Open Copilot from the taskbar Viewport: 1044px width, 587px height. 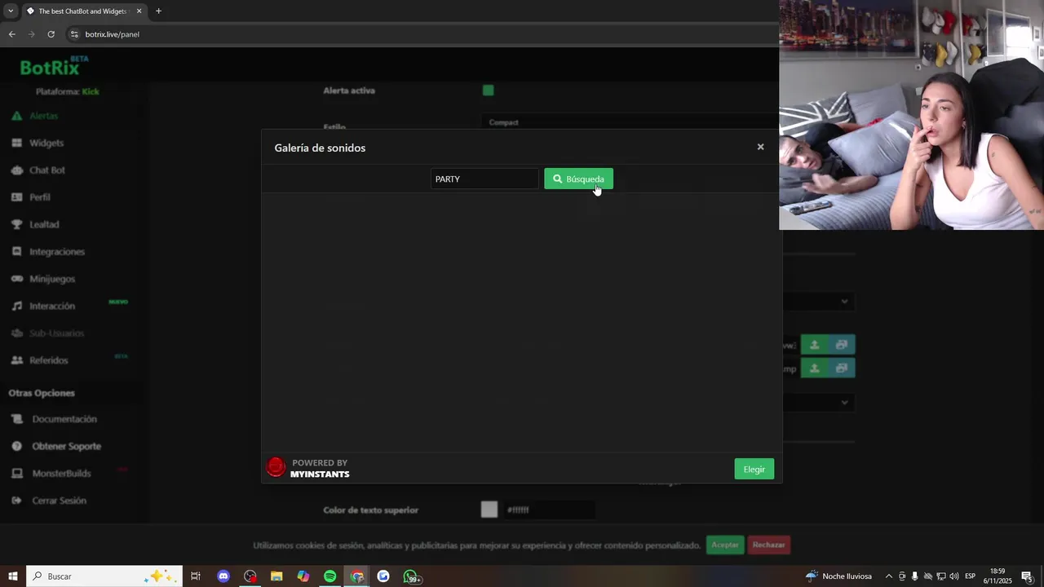pyautogui.click(x=303, y=576)
